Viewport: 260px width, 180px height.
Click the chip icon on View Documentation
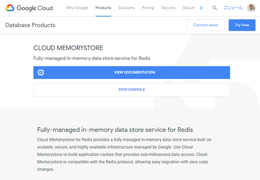[x=41, y=73]
